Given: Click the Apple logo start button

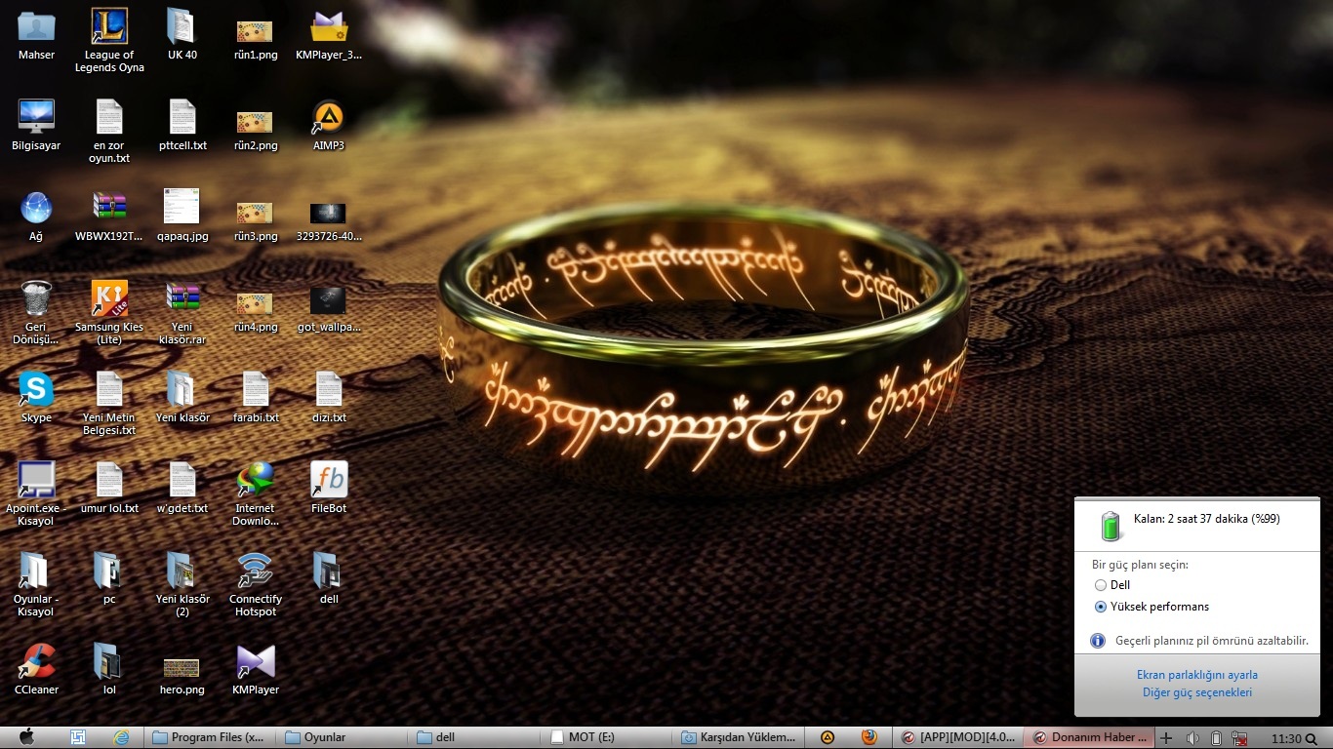Looking at the screenshot, I should pos(26,737).
